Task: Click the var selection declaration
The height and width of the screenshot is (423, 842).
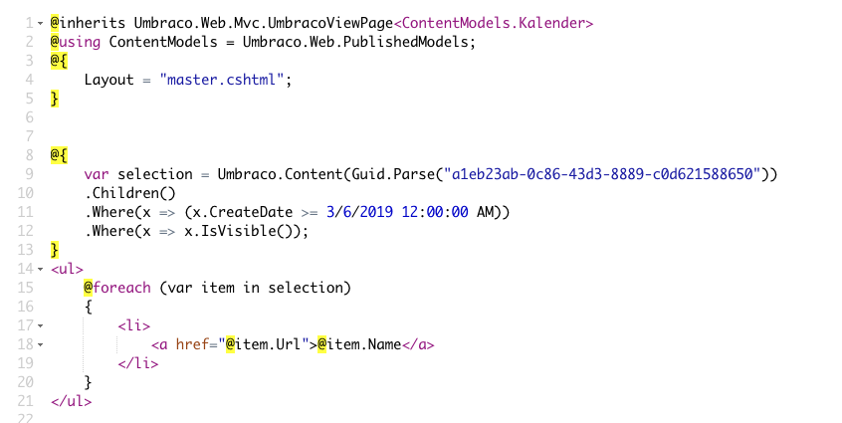Action: pos(138,174)
